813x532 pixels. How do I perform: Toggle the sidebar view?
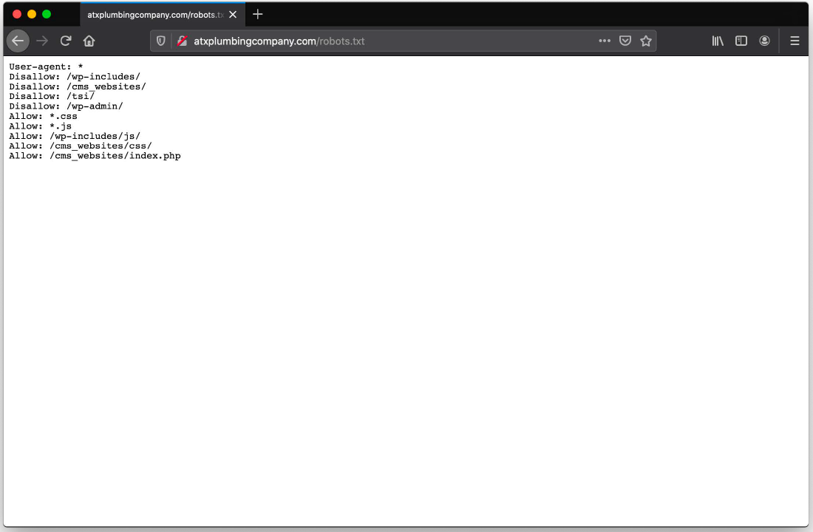coord(741,41)
